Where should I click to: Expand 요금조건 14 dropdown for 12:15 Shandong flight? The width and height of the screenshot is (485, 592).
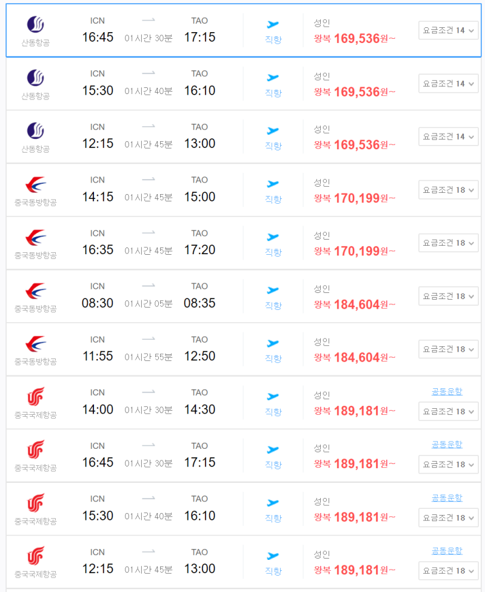tap(449, 136)
